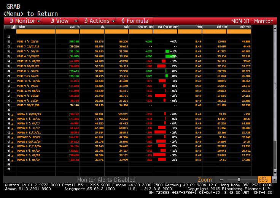Select the VENZ 6 12/09/20 ticker
The width and height of the screenshot is (280, 198).
pos(28,56)
